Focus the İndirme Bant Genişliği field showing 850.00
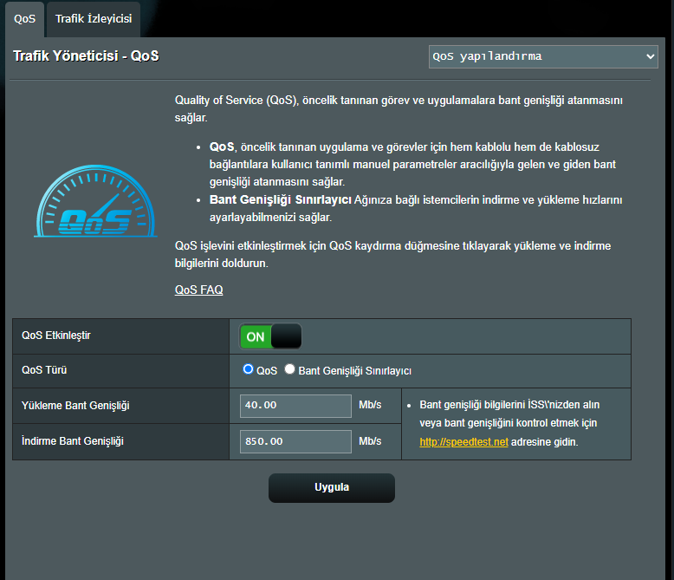Viewport: 674px width, 580px height. click(295, 441)
